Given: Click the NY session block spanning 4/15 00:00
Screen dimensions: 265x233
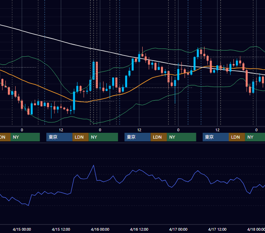Looking at the screenshot, I should (25, 137).
